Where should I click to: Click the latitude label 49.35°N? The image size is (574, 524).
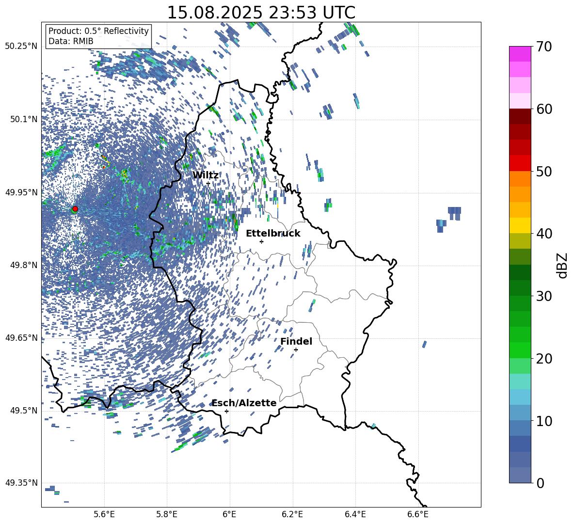tap(21, 483)
